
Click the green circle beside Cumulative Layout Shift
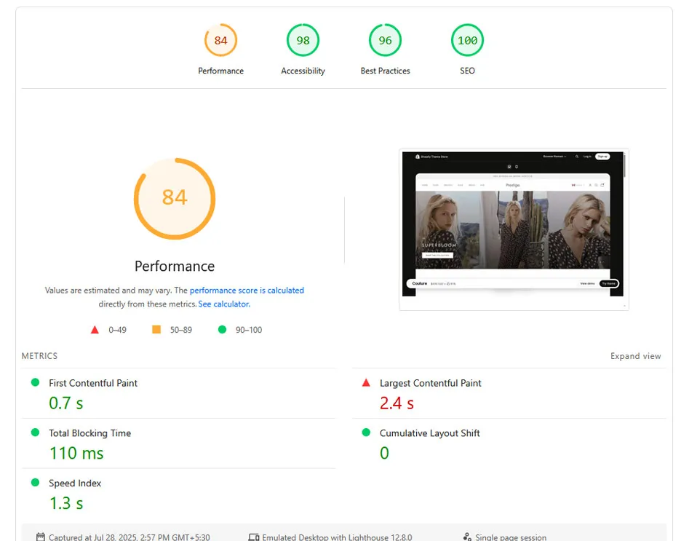click(x=366, y=433)
